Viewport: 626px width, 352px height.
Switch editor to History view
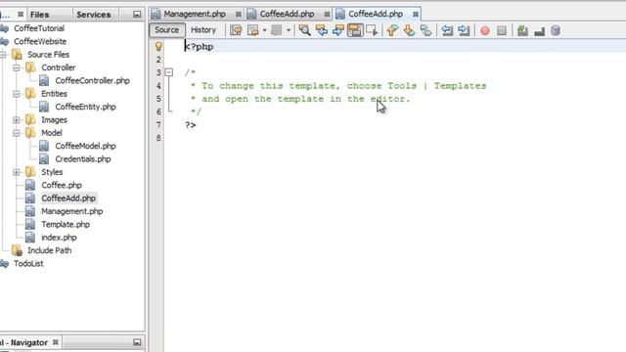203,30
